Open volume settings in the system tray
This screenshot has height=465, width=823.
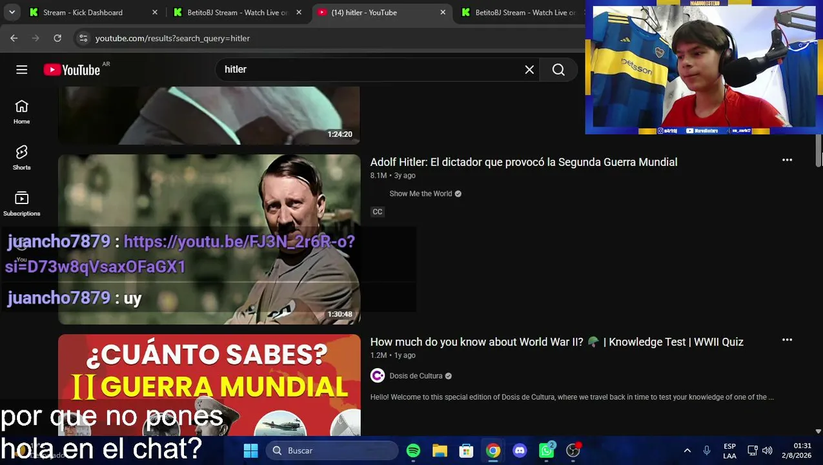pos(767,451)
